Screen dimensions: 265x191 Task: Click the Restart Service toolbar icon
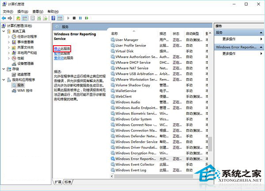(x=87, y=18)
